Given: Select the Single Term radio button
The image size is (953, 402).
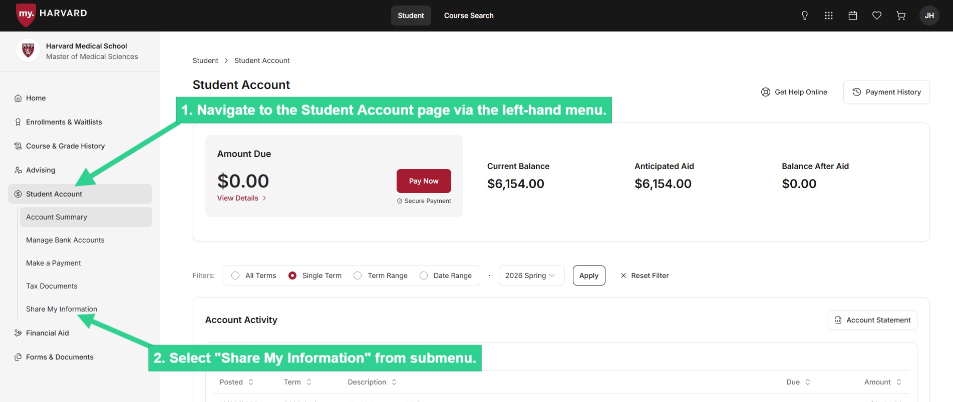Looking at the screenshot, I should (x=292, y=275).
